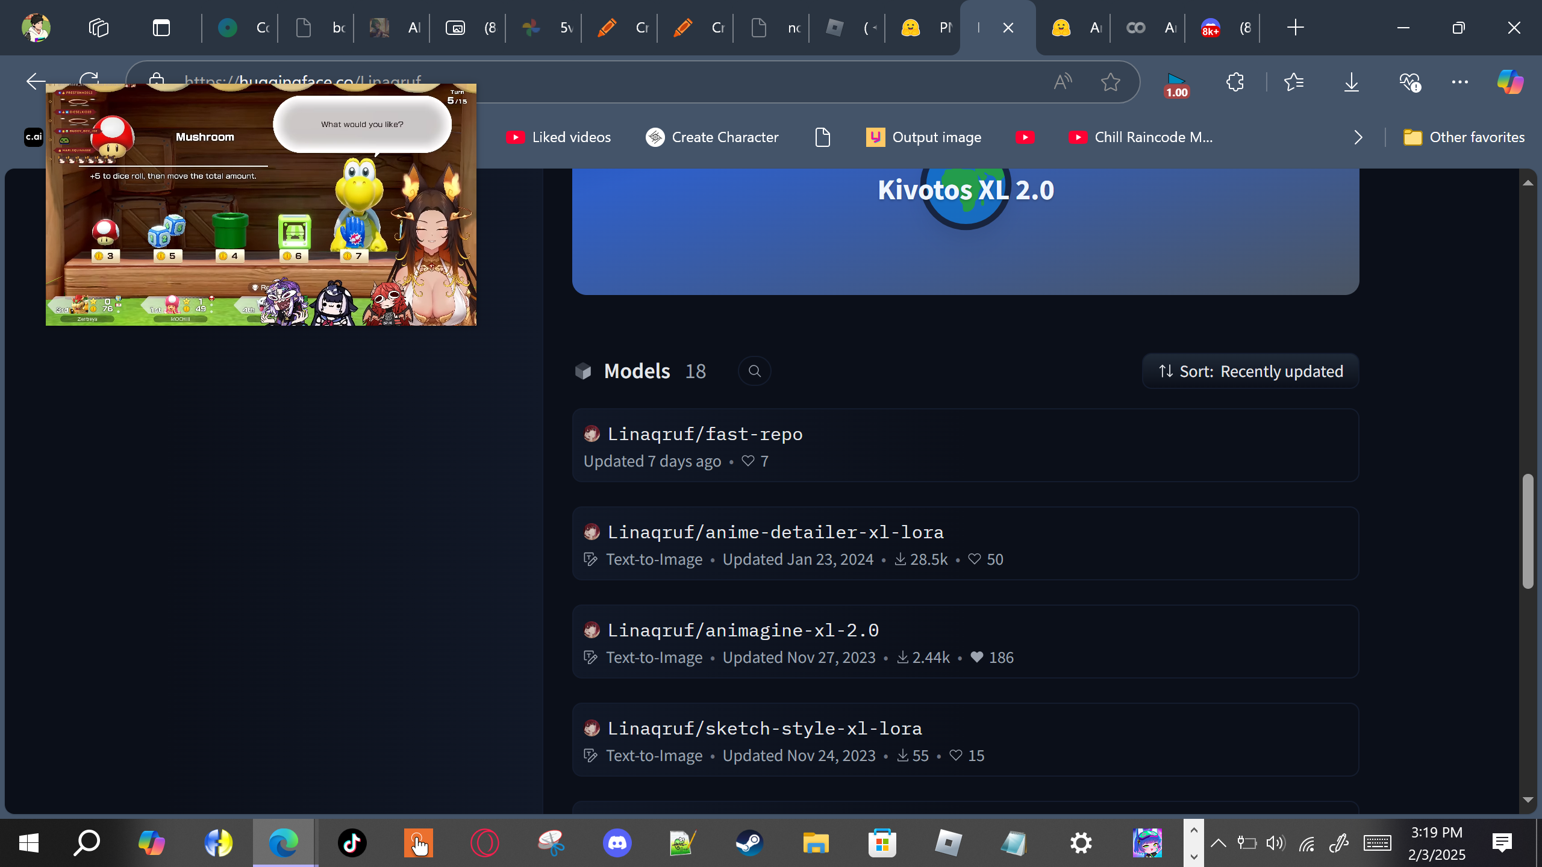Click the Kivotos XL 2.0 card

966,231
